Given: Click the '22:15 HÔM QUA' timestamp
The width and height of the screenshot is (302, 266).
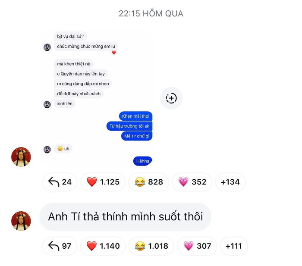Looking at the screenshot, I should coord(151,14).
